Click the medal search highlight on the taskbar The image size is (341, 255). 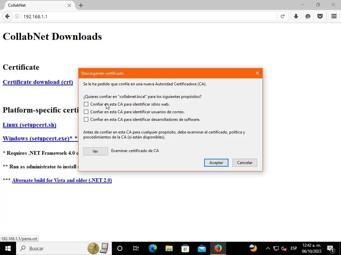98,248
